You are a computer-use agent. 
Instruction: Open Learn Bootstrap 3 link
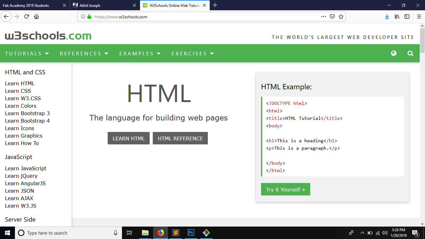[x=27, y=113]
